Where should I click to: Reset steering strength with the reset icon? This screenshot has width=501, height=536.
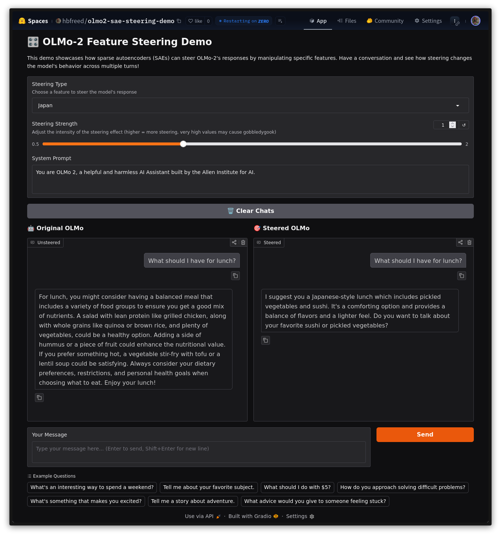coord(464,125)
